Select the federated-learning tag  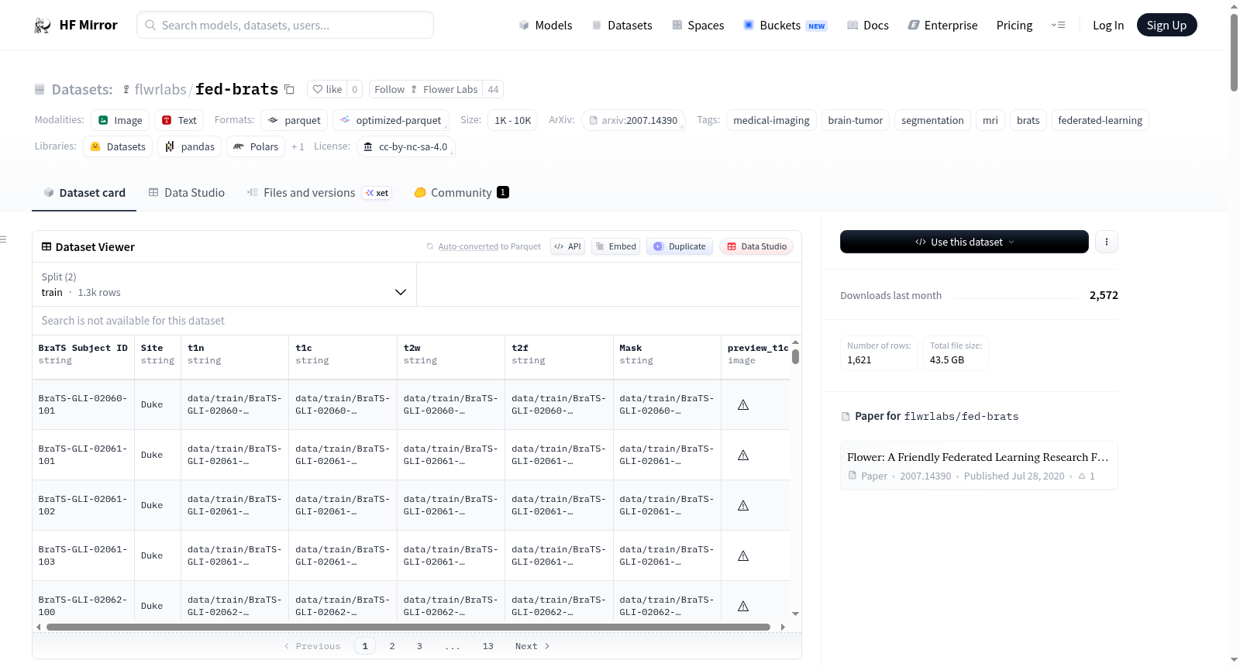[x=1100, y=120]
